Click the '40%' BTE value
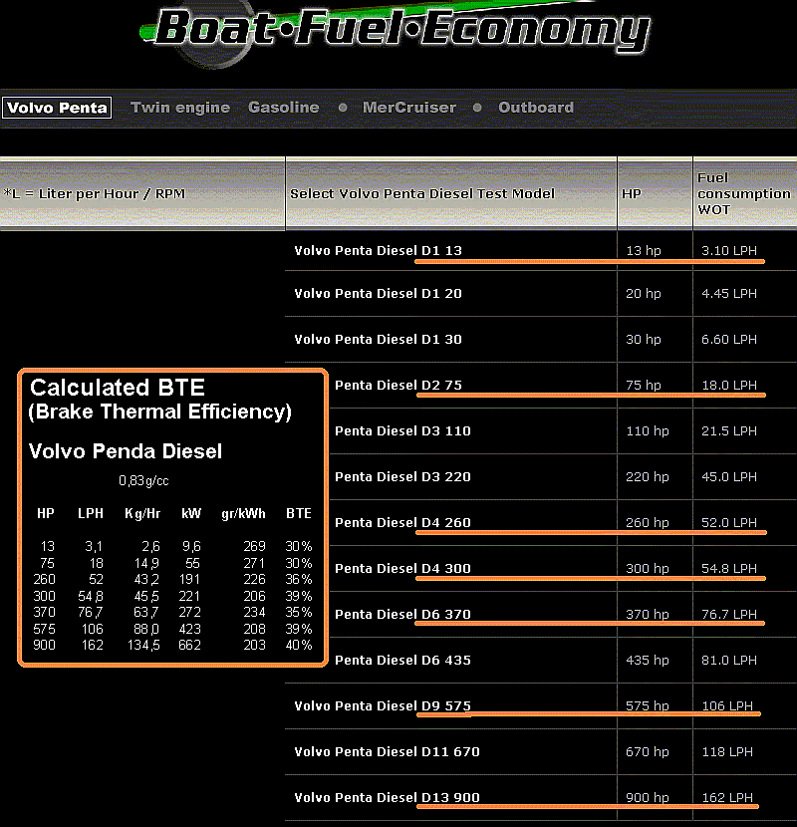Viewport: 797px width, 827px height. point(299,645)
